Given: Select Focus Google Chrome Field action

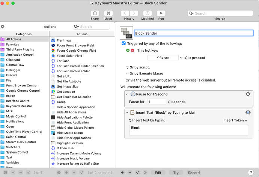Looking at the screenshot, I should click(x=82, y=51).
